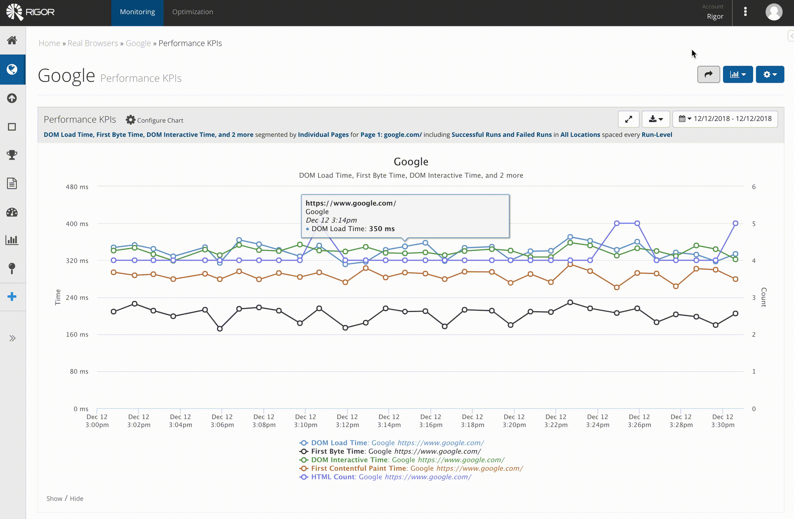Open the upward arrow circle sidebar icon

(x=12, y=98)
